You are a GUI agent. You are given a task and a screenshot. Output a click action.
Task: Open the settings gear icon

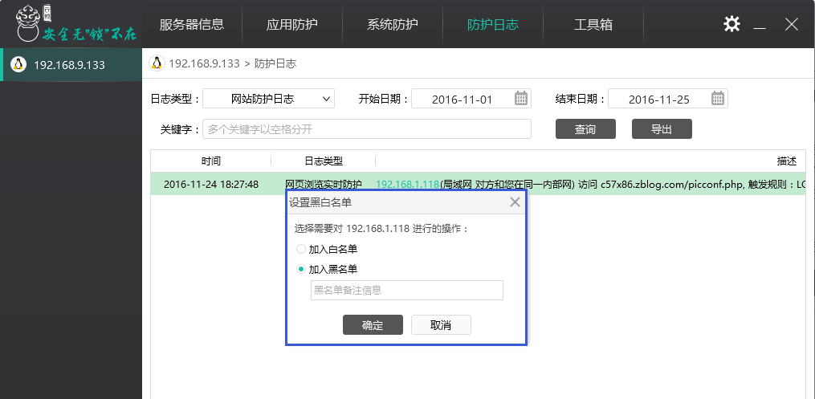tap(731, 24)
